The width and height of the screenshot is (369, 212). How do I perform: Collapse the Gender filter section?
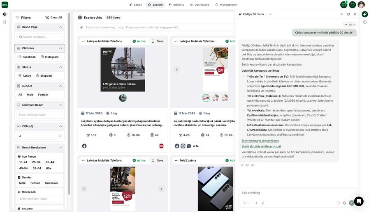61,86
